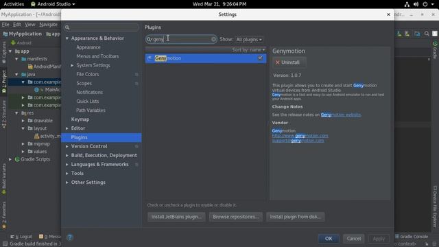Image resolution: width=439 pixels, height=247 pixels.
Task: Click the plugin search text field
Action: [x=181, y=39]
